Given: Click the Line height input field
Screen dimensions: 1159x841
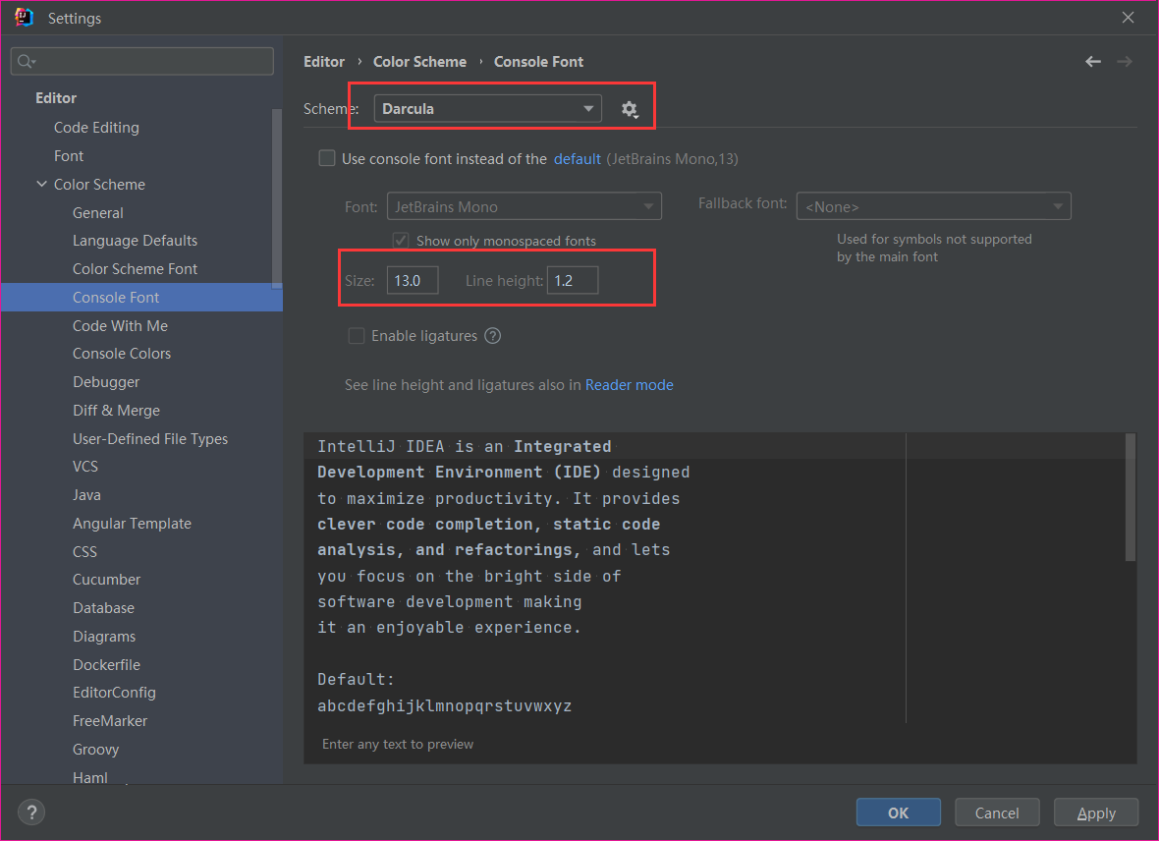Looking at the screenshot, I should (573, 280).
